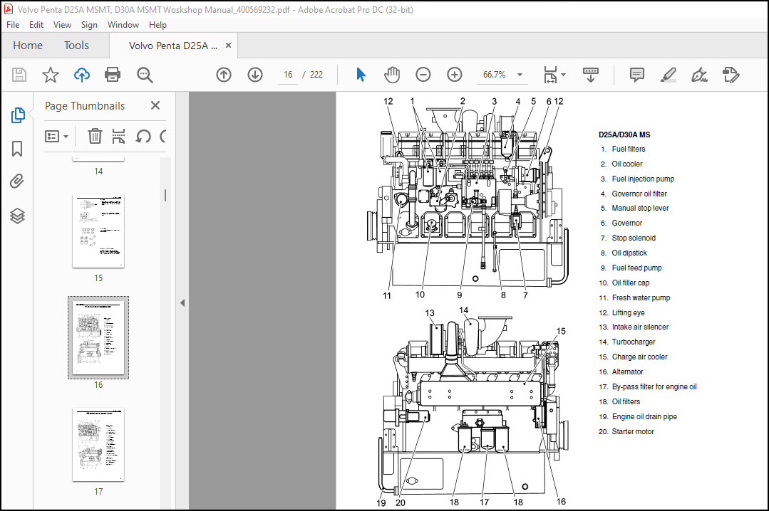
Task: Add a comment sticky note
Action: [636, 75]
